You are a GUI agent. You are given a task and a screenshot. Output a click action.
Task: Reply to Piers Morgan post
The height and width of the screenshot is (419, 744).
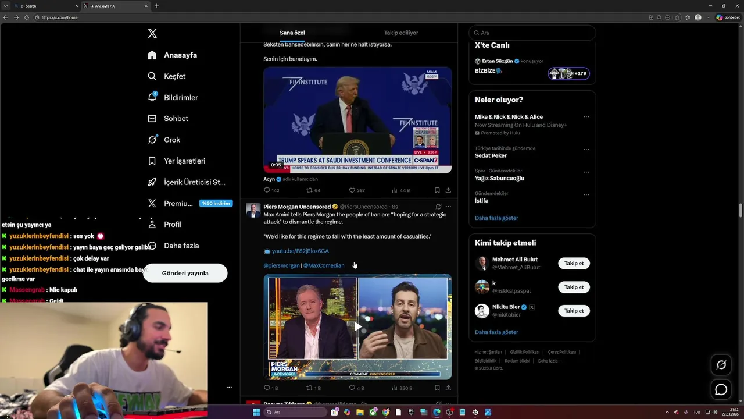(x=271, y=388)
